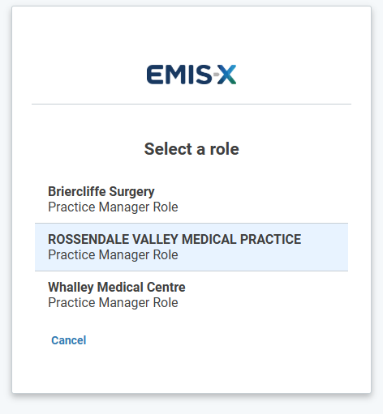Click the dark blue EMIS lettering
This screenshot has width=383, height=414.
[179, 75]
